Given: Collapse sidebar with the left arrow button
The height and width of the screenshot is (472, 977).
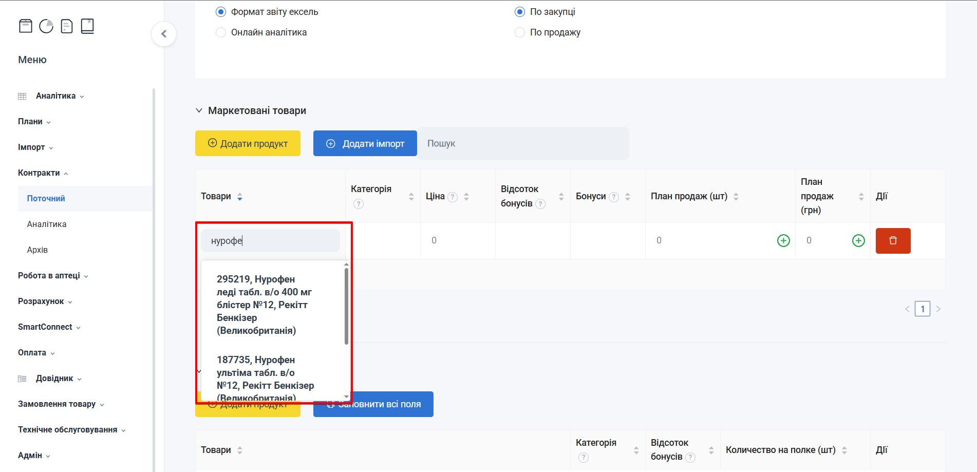Looking at the screenshot, I should [164, 34].
